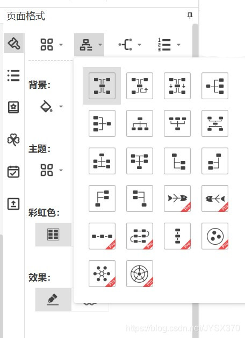Screen dimensions: 245x338
Task: Click the export upload sidebar icon
Action: coord(13,204)
